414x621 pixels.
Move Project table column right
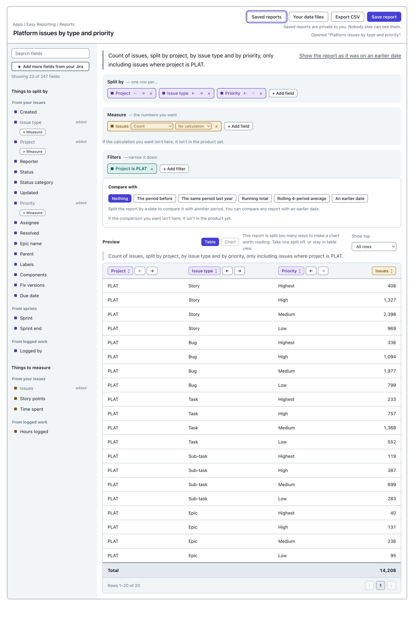[152, 271]
